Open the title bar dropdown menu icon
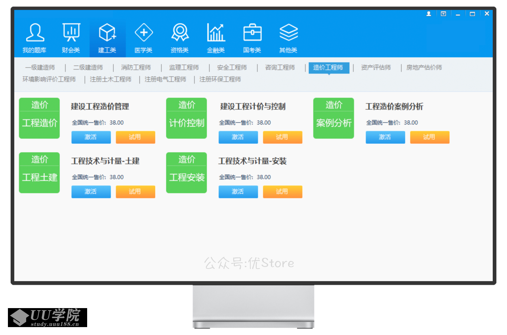 tap(443, 14)
